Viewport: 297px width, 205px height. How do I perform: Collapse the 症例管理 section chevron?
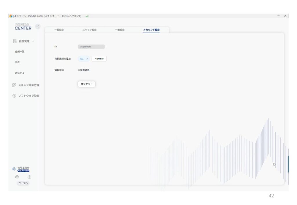click(33, 41)
